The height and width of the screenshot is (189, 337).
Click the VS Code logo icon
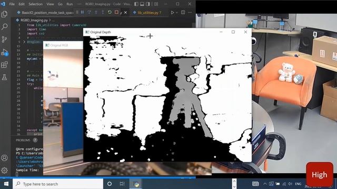pyautogui.click(x=3, y=4)
